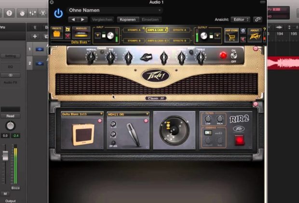Click the Filters Low knob
This screenshot has width=299, height=203.
(x=208, y=119)
